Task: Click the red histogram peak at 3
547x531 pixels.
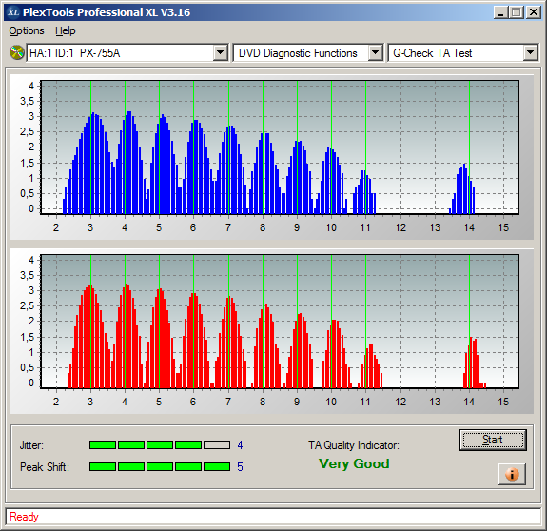Action: point(90,336)
